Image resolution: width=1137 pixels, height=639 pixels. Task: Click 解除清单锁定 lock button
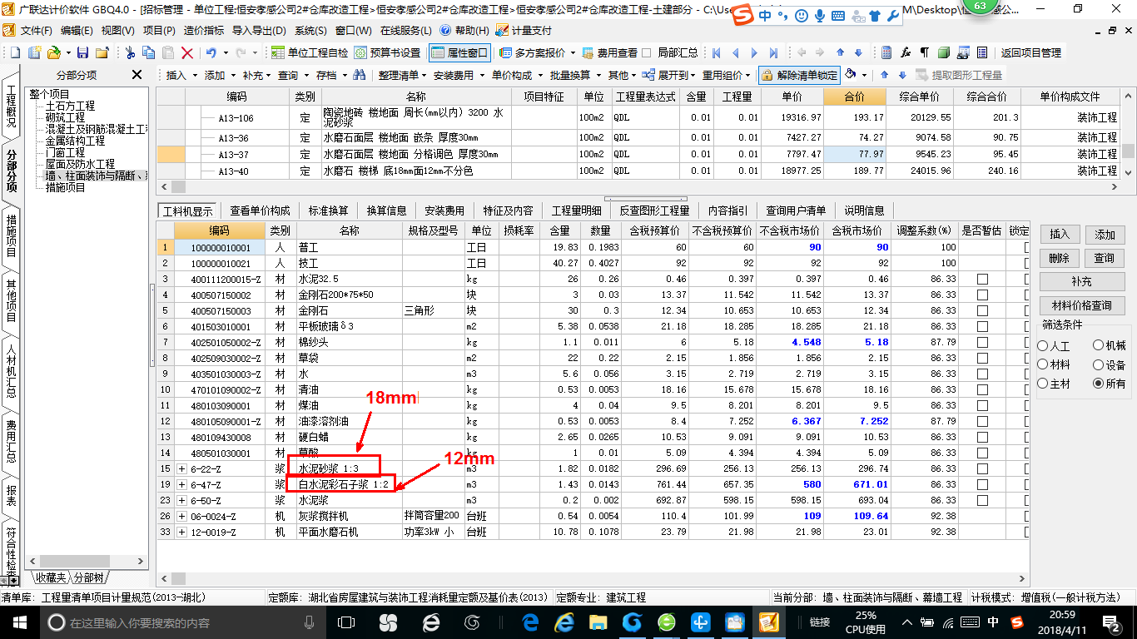pyautogui.click(x=799, y=75)
